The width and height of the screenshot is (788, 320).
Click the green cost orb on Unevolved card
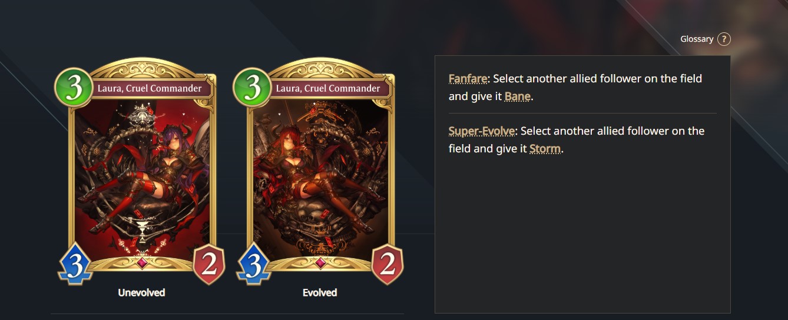74,87
